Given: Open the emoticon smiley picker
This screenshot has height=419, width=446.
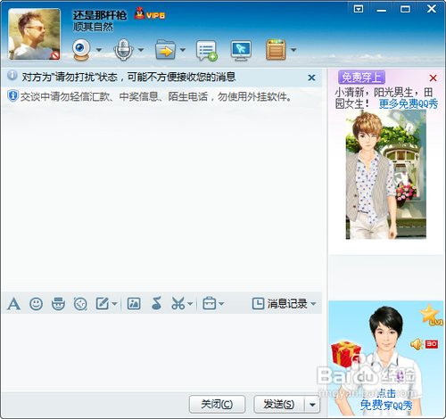Looking at the screenshot, I should (x=36, y=304).
